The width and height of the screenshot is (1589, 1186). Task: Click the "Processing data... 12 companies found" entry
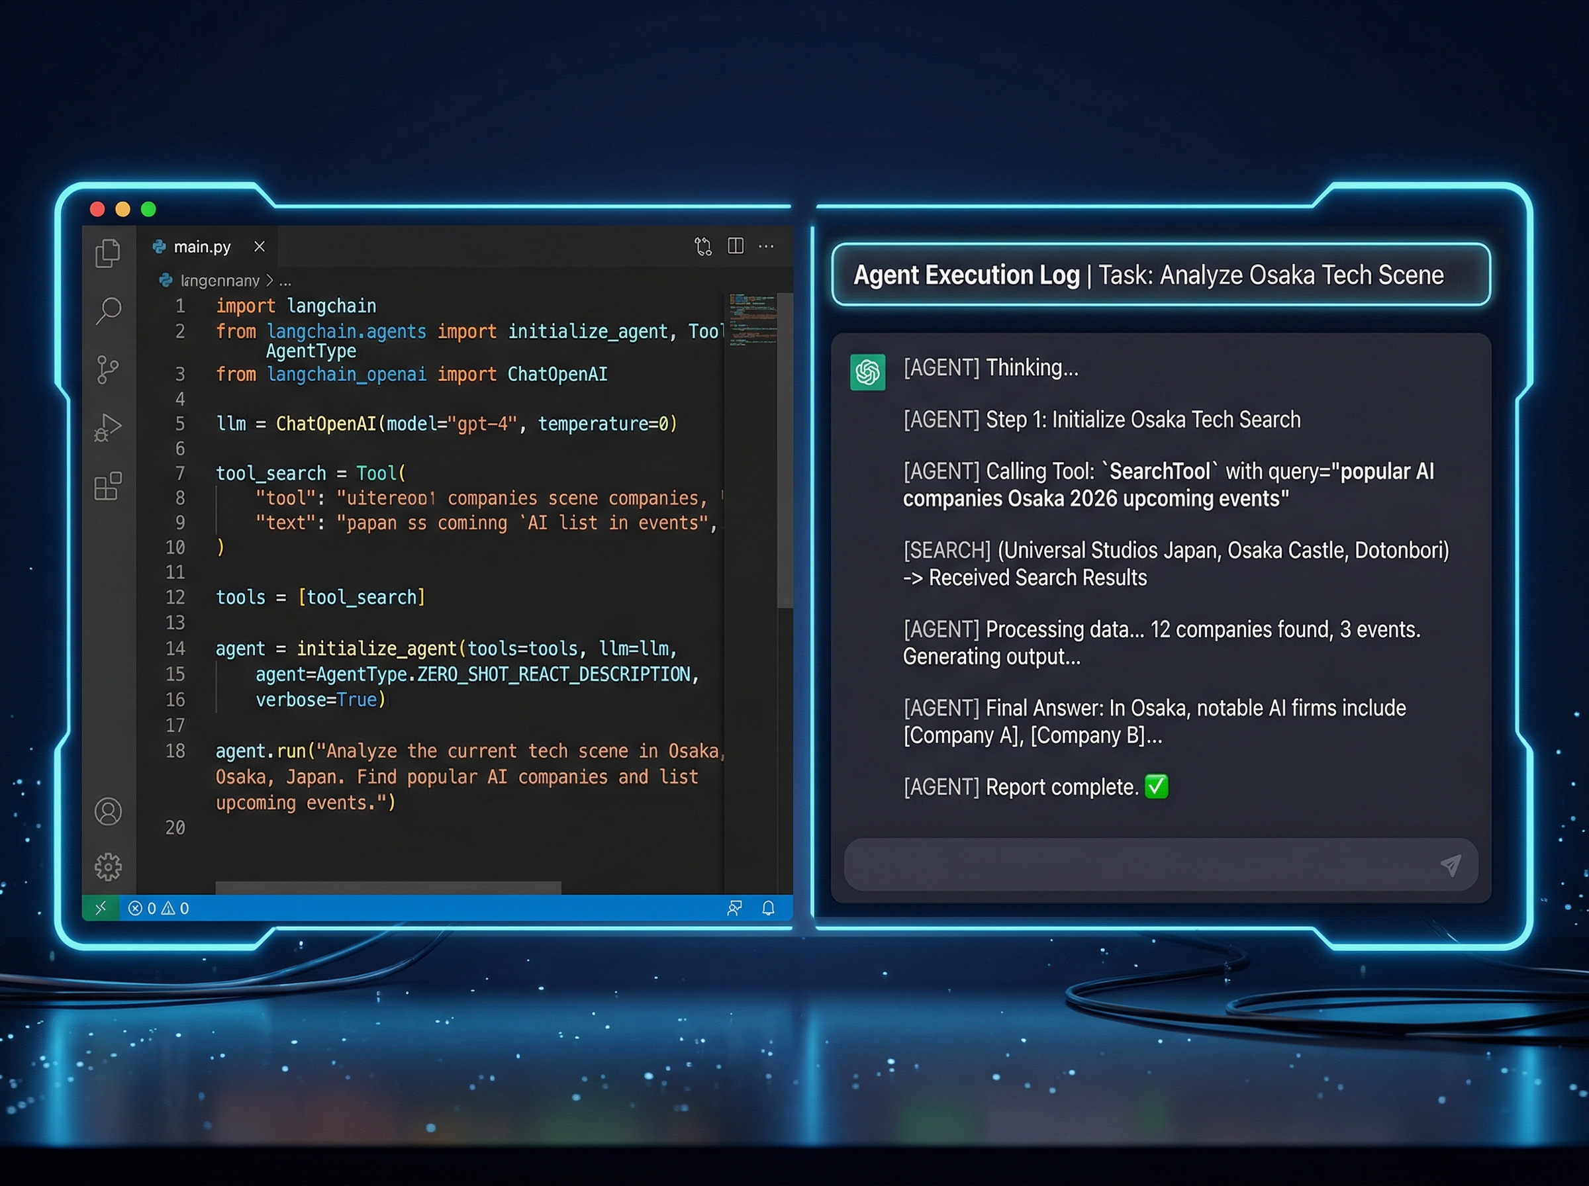click(x=1162, y=643)
